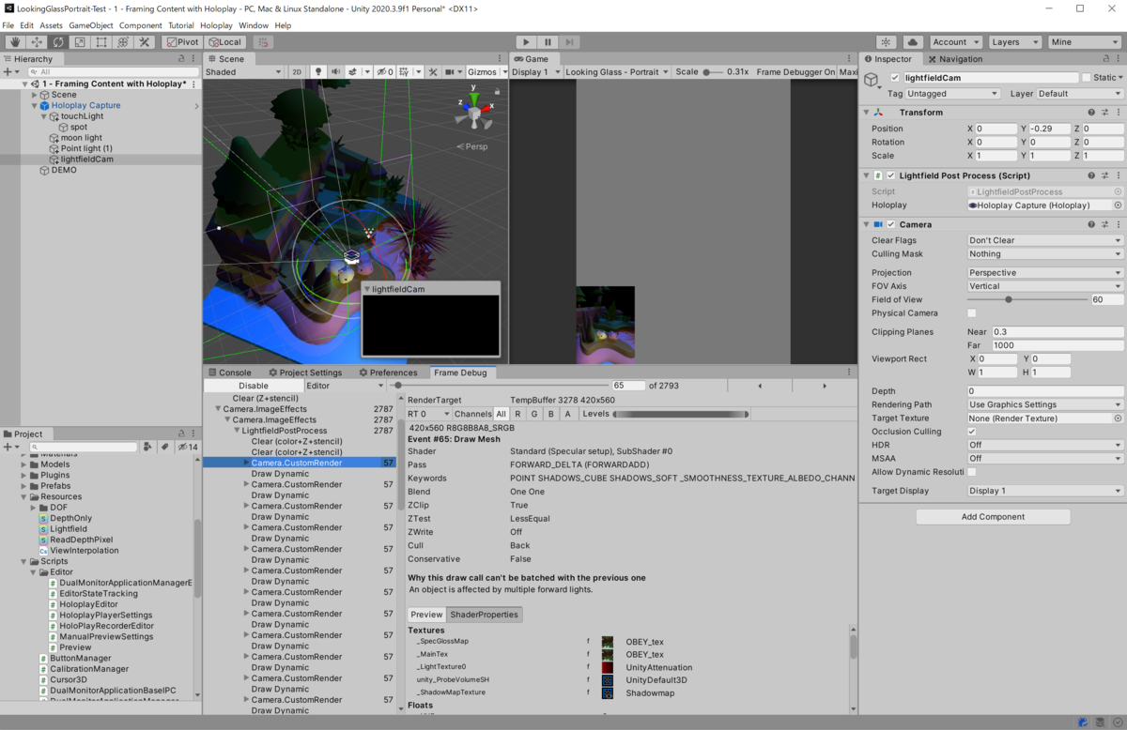Enable Physical Camera checkbox
This screenshot has height=730, width=1127.
[972, 313]
